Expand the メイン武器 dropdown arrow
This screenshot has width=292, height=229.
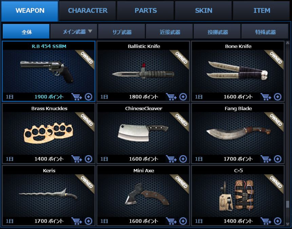90,31
